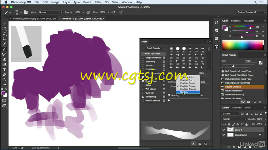Open Brush panel flyout menu

210,41
